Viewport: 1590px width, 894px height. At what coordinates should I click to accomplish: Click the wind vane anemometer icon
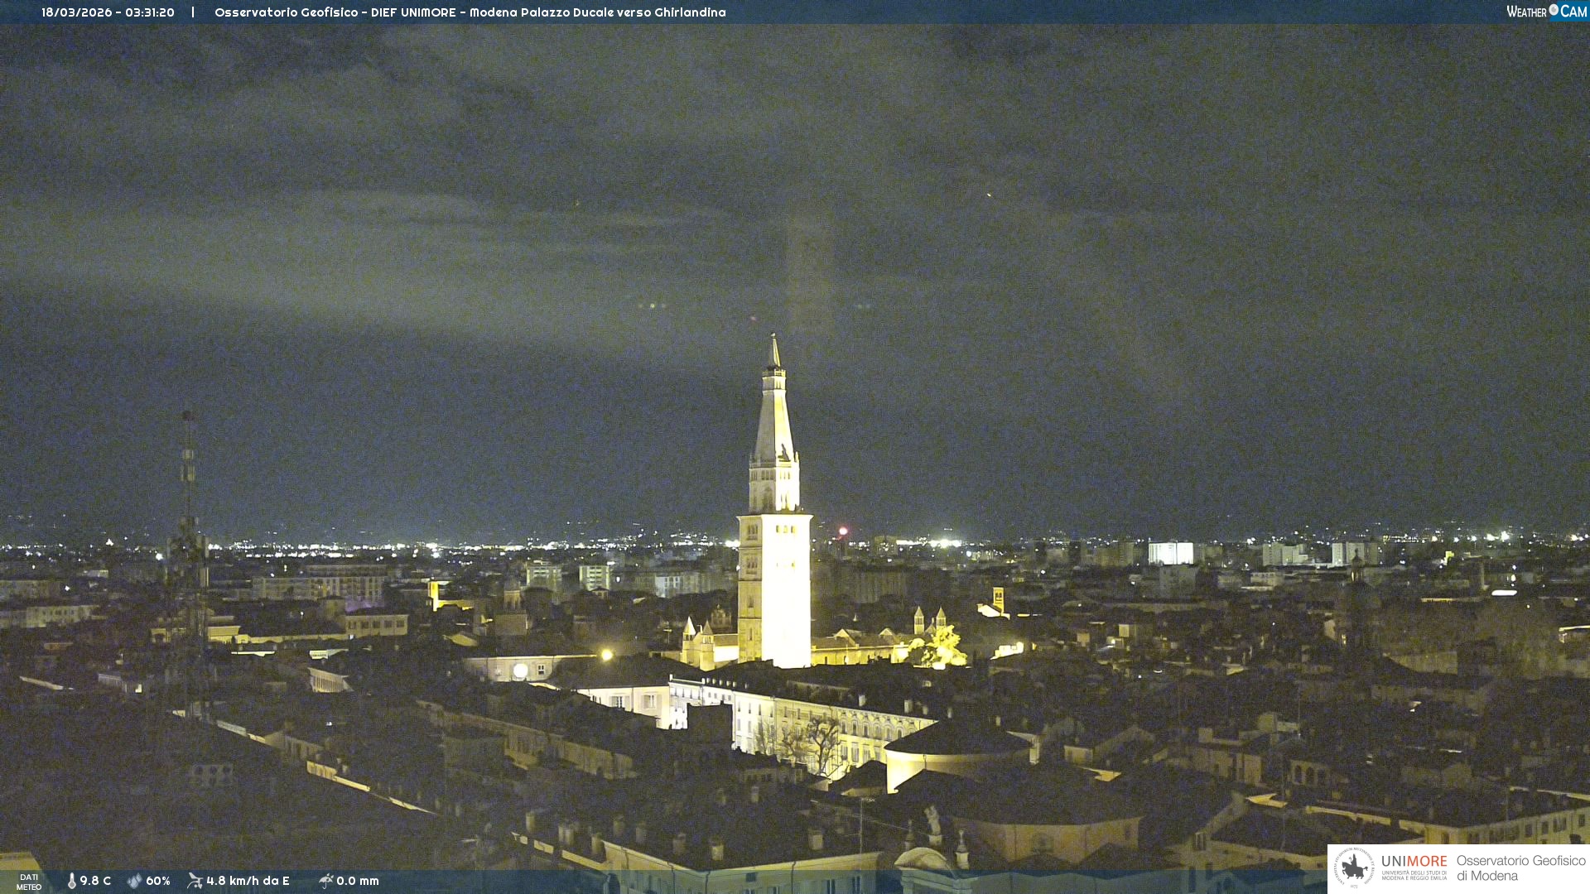[x=195, y=881]
